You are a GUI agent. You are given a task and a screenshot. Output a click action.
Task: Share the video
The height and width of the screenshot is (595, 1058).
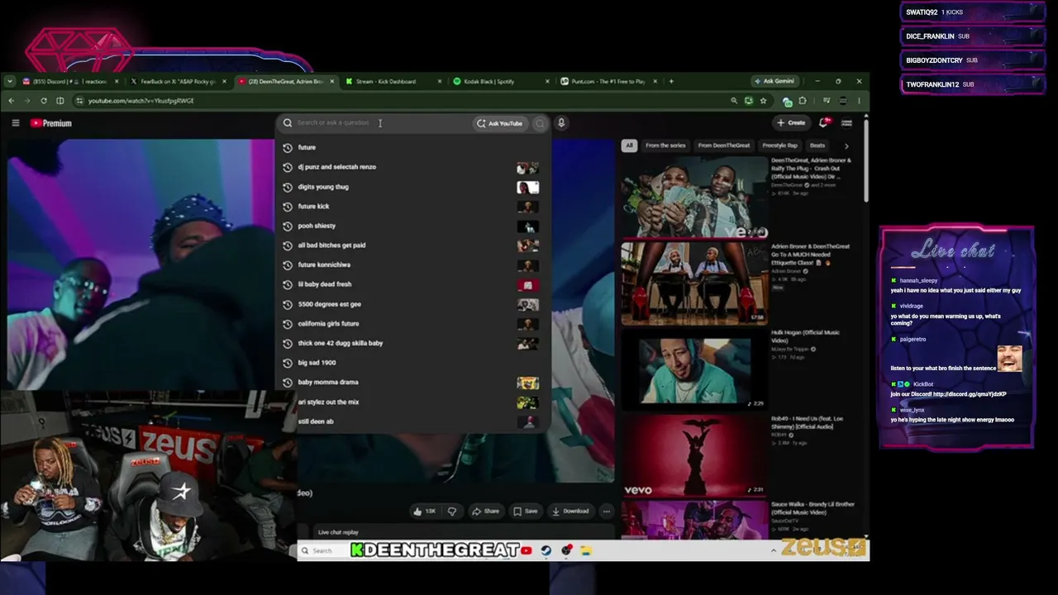pos(486,512)
